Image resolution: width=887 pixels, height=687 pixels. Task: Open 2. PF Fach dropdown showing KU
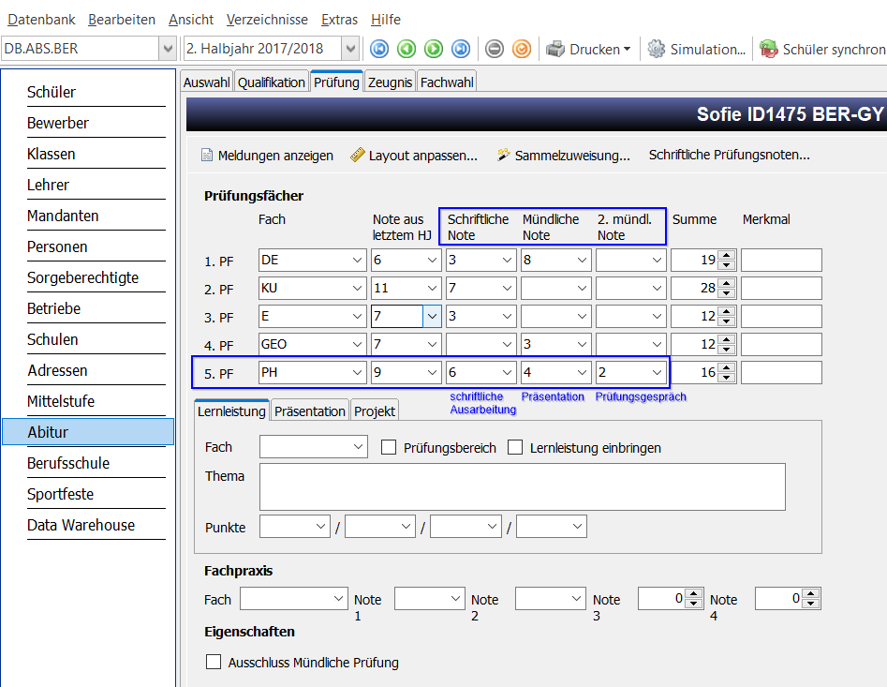[357, 288]
